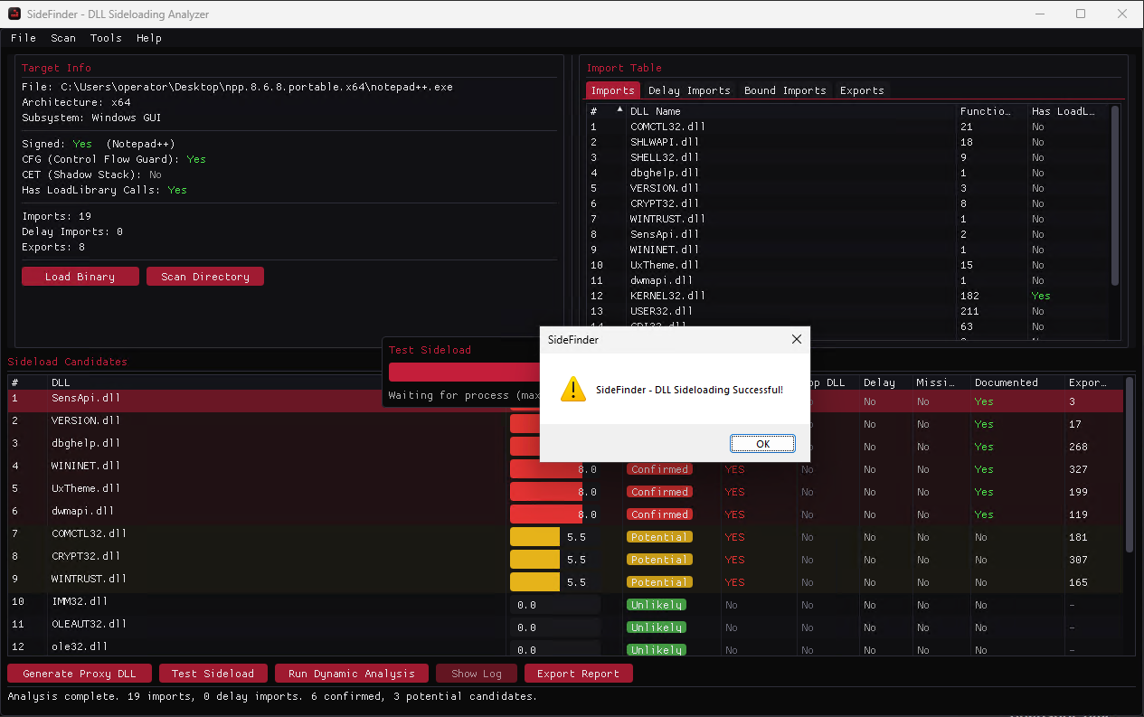1144x717 pixels.
Task: Click Confirmed badge in dwmapi.dll row
Action: 659,514
